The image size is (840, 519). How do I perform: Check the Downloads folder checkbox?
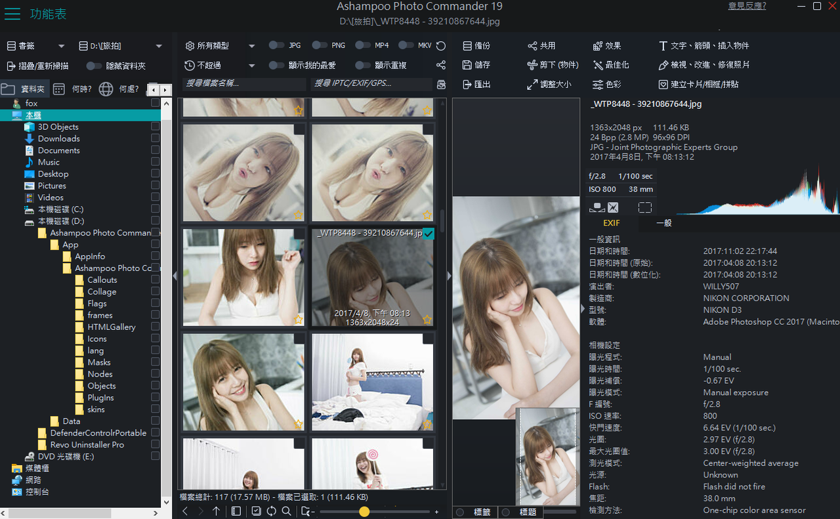point(156,138)
